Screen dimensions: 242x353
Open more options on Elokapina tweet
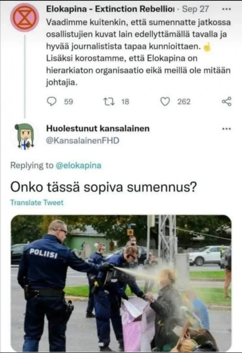click(226, 10)
